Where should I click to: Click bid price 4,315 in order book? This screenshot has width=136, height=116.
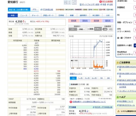click(36, 71)
